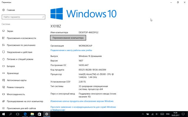Open File Explorer from taskbar
188x117 pixels.
32,114
